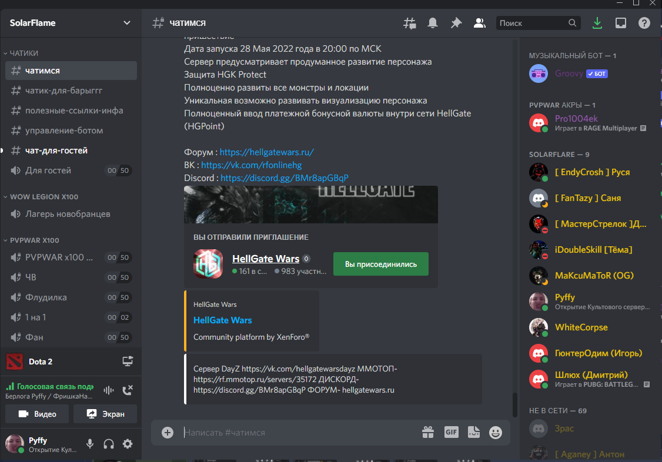Viewport: 662px width, 462px height.
Task: Open the Threads icon in channel header
Action: pos(410,23)
